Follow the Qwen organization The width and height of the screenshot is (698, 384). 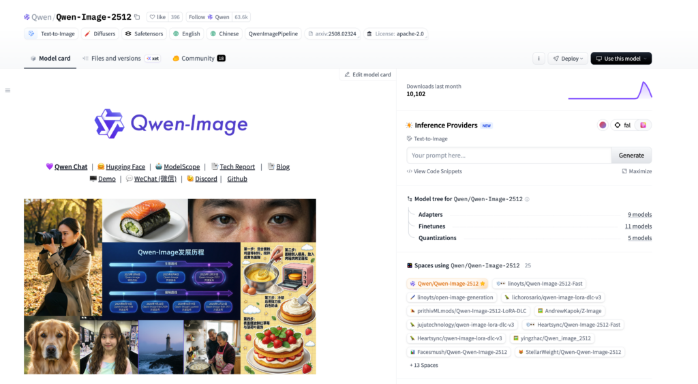(209, 17)
